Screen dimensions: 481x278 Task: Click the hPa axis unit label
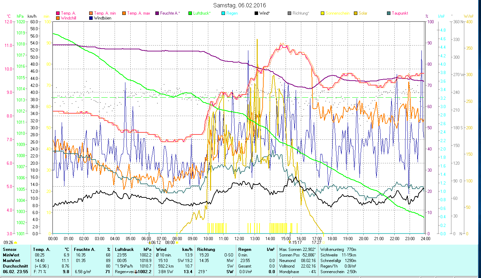pyautogui.click(x=20, y=16)
